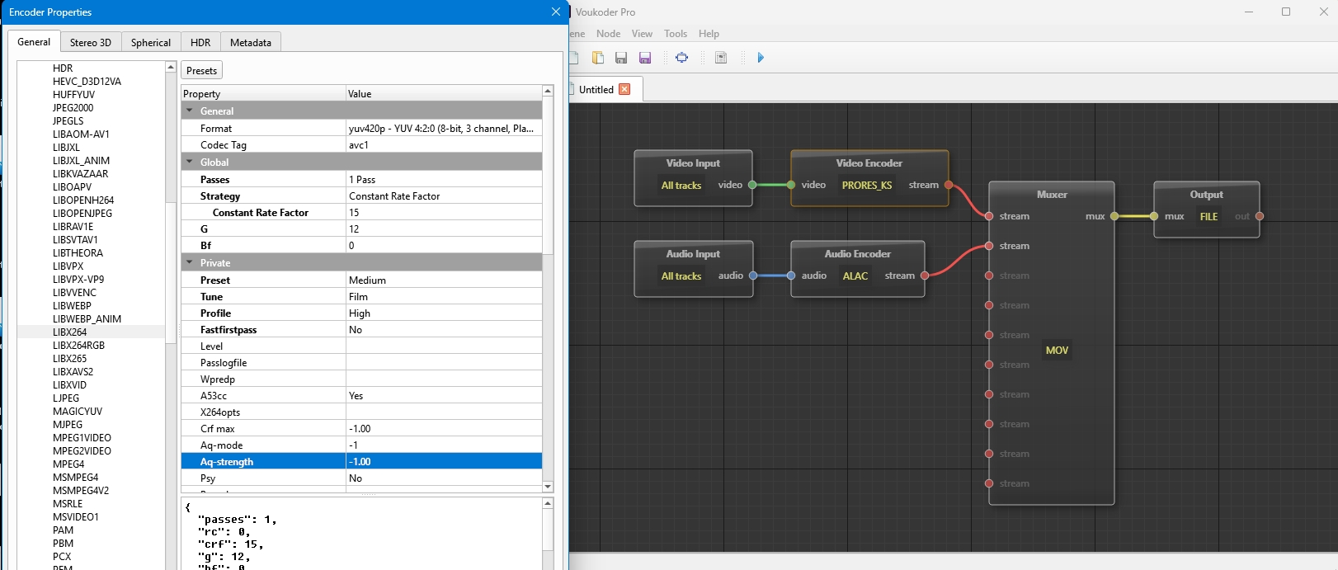The width and height of the screenshot is (1338, 570).
Task: Open the View menu
Action: tap(642, 34)
